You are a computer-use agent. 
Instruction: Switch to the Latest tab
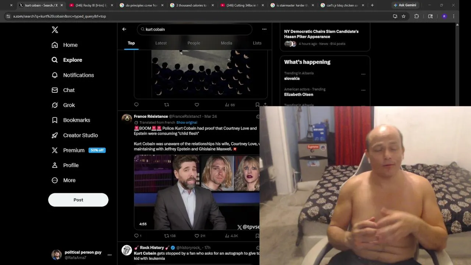click(x=161, y=43)
